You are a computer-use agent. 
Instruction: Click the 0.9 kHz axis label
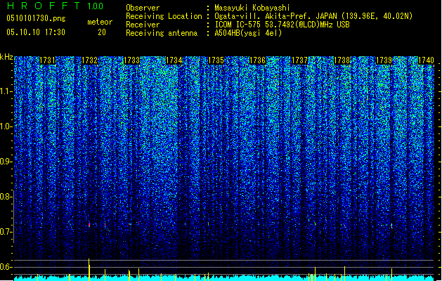click(6, 162)
